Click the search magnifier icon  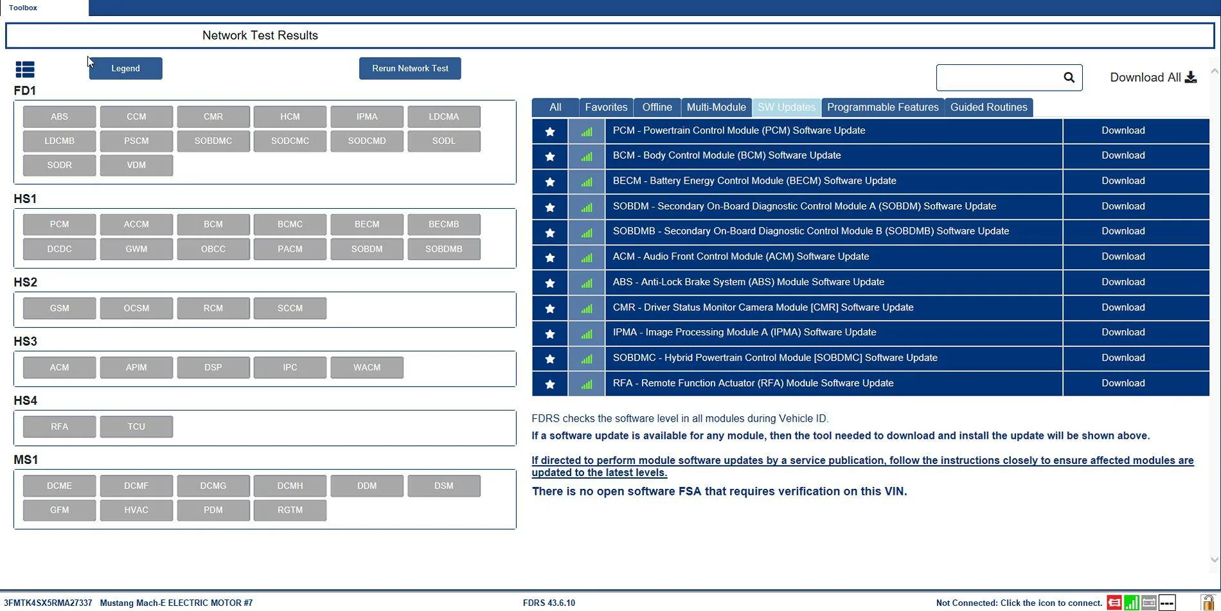click(x=1069, y=78)
